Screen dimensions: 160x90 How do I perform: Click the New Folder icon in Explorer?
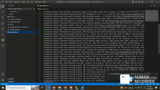point(28,9)
